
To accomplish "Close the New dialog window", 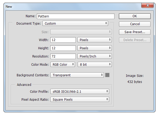I will click(x=150, y=6).
